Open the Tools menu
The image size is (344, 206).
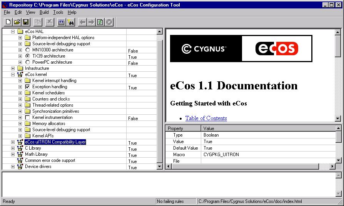point(58,12)
